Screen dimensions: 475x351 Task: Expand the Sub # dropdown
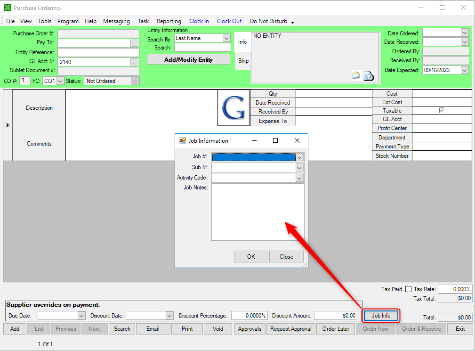point(299,168)
